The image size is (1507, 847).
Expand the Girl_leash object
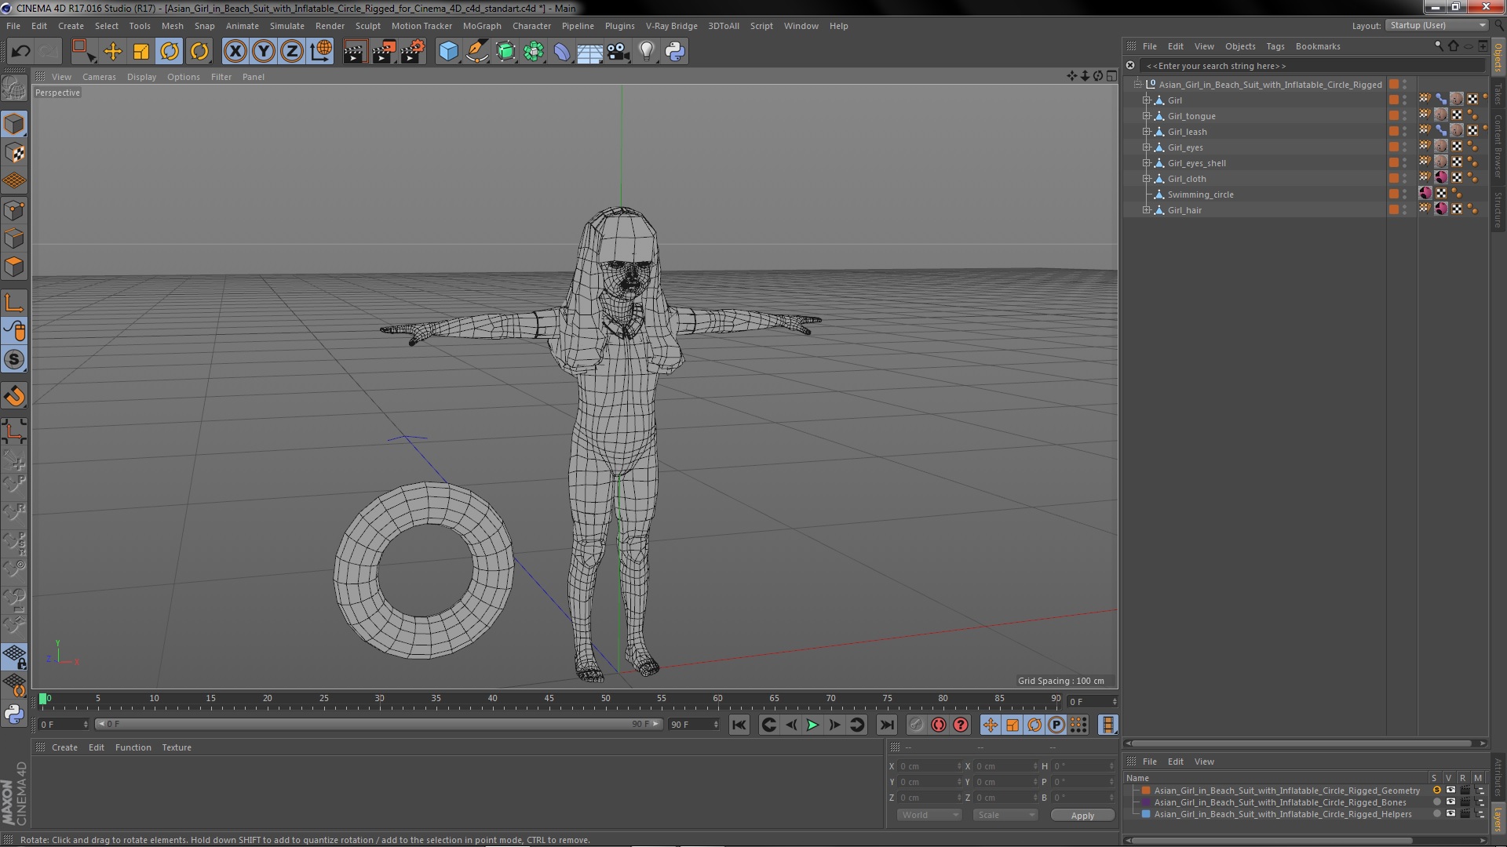[x=1146, y=132]
